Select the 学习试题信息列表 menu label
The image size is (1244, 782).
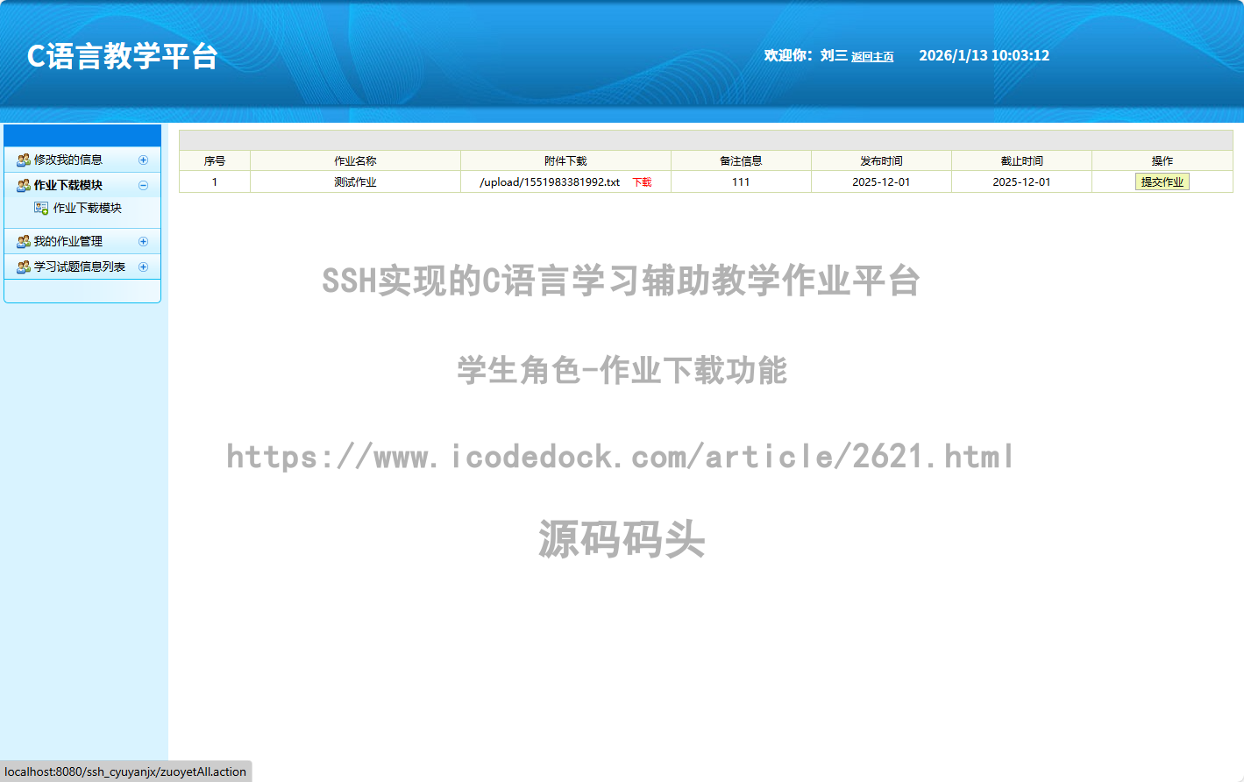click(x=80, y=267)
